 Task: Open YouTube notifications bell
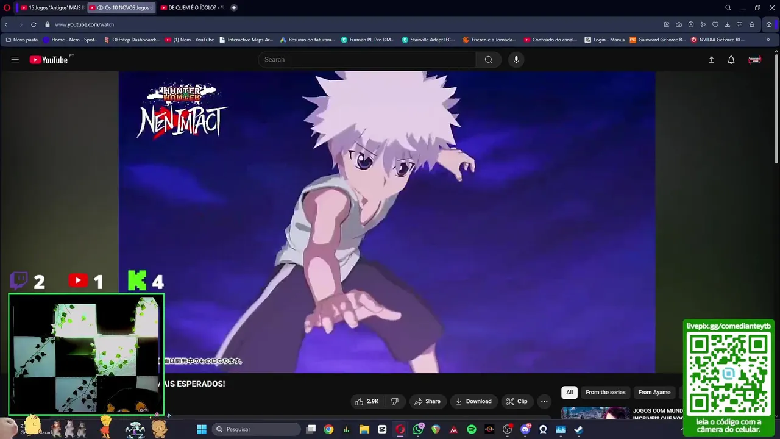coord(731,60)
